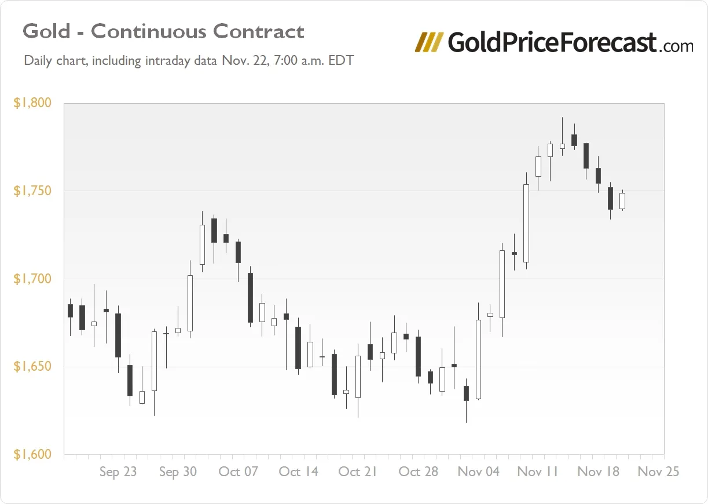The image size is (708, 504).
Task: Click the Oct 07 date label
Action: point(238,472)
